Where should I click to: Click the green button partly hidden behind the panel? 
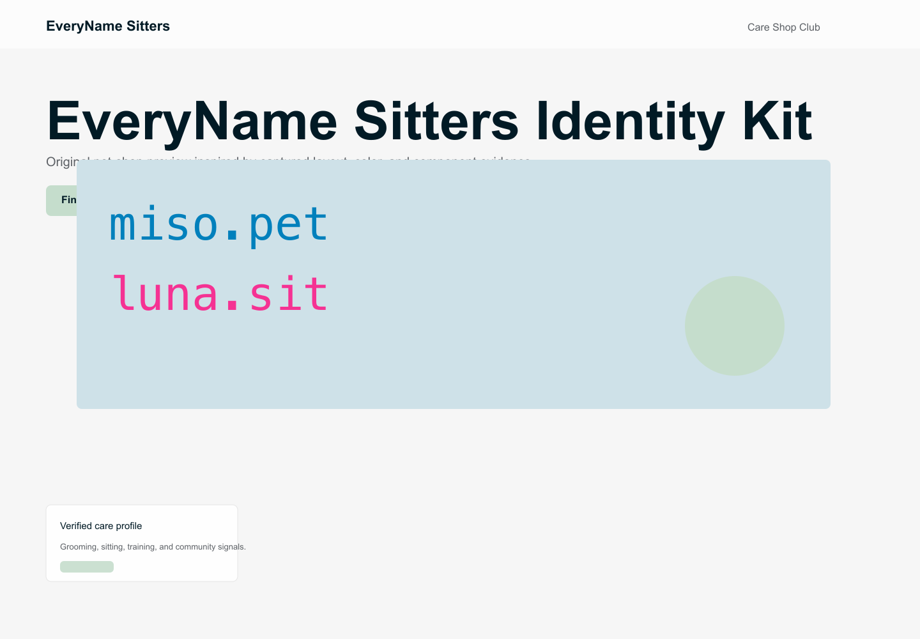(61, 201)
